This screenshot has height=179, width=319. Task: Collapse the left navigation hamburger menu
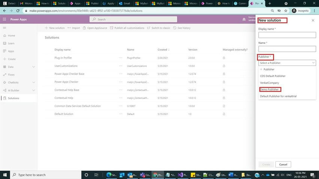click(x=5, y=28)
